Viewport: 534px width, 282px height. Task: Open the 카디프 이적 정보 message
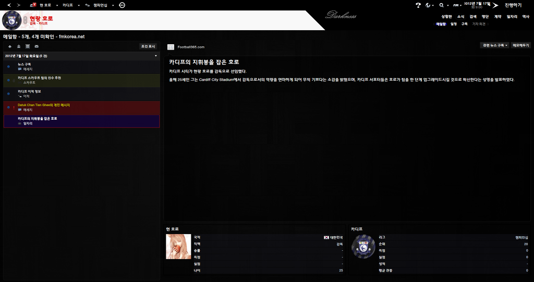[x=82, y=94]
